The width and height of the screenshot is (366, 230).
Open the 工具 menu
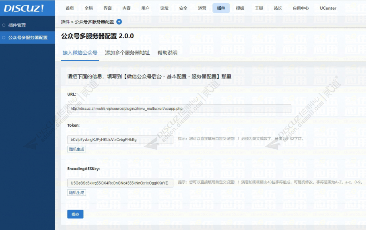(x=259, y=8)
